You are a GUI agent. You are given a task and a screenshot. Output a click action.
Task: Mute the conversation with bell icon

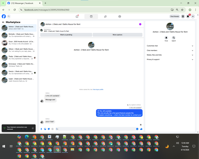point(166,38)
